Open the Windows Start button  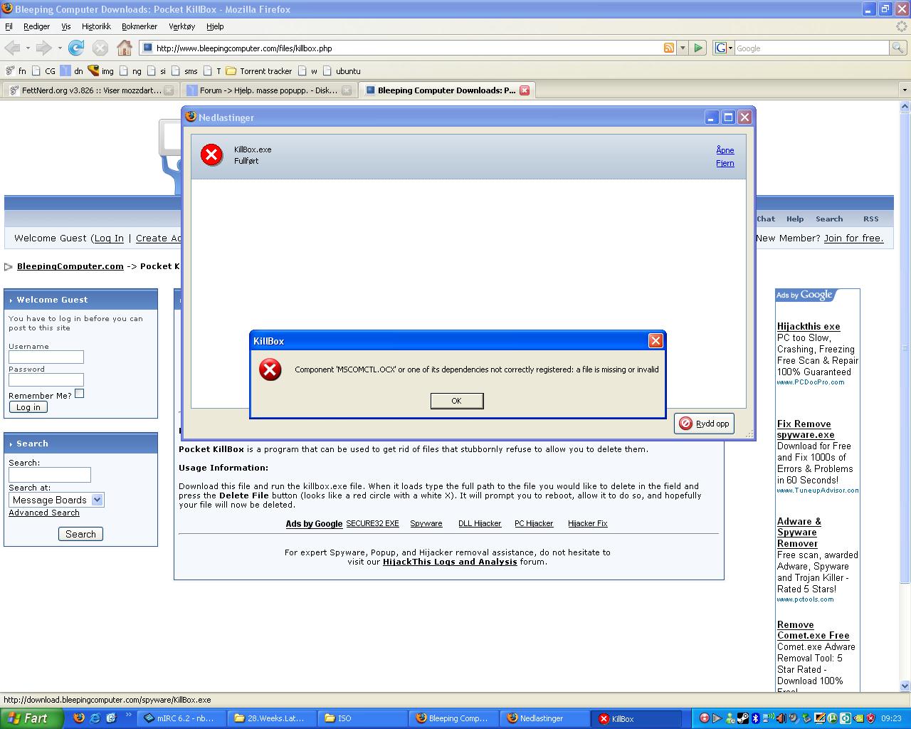(x=31, y=718)
